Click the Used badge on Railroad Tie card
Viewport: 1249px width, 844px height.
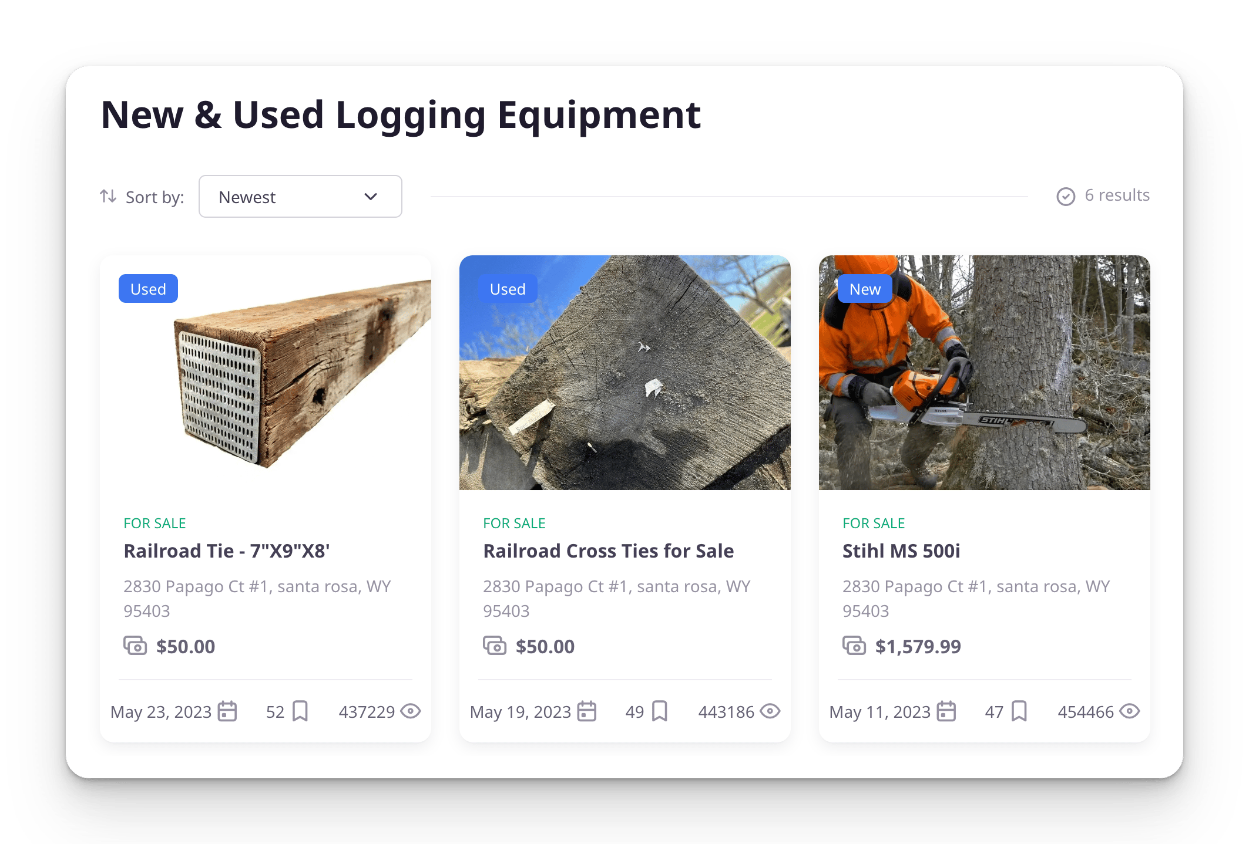tap(148, 289)
